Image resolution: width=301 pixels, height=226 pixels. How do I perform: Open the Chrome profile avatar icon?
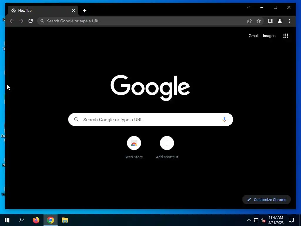click(x=280, y=21)
